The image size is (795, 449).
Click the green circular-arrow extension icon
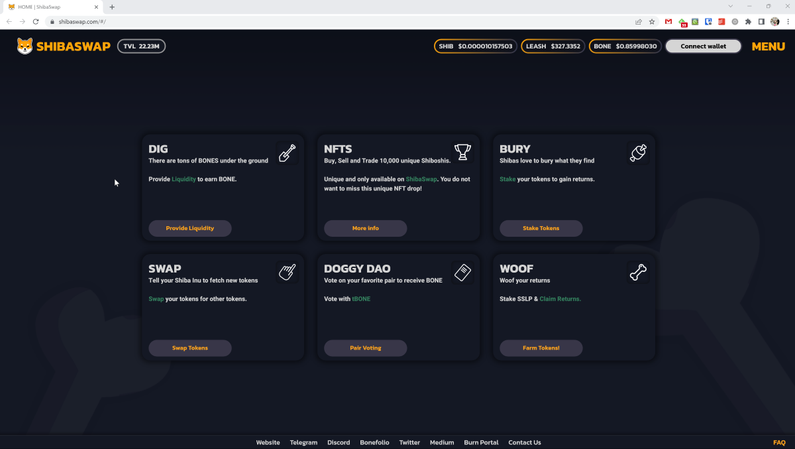(696, 21)
